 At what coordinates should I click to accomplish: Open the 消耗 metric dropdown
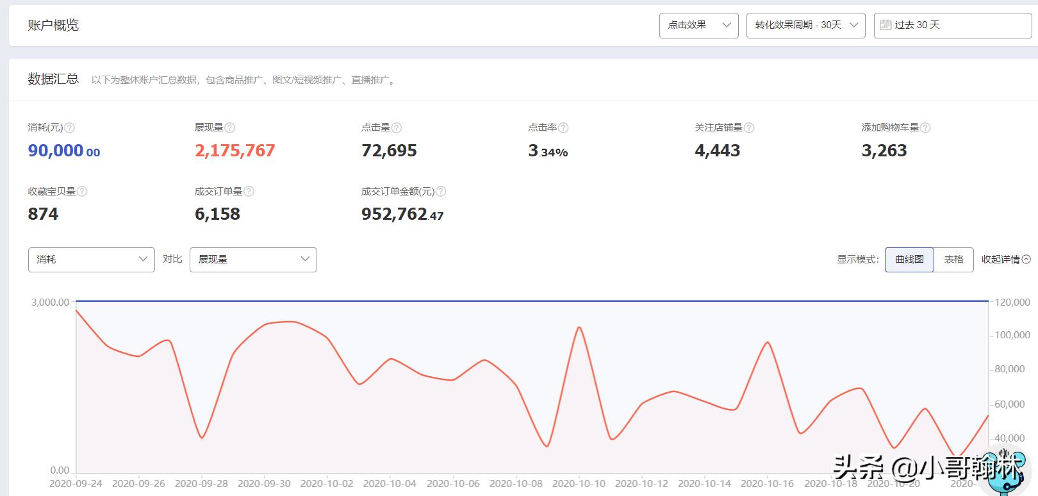coord(92,260)
